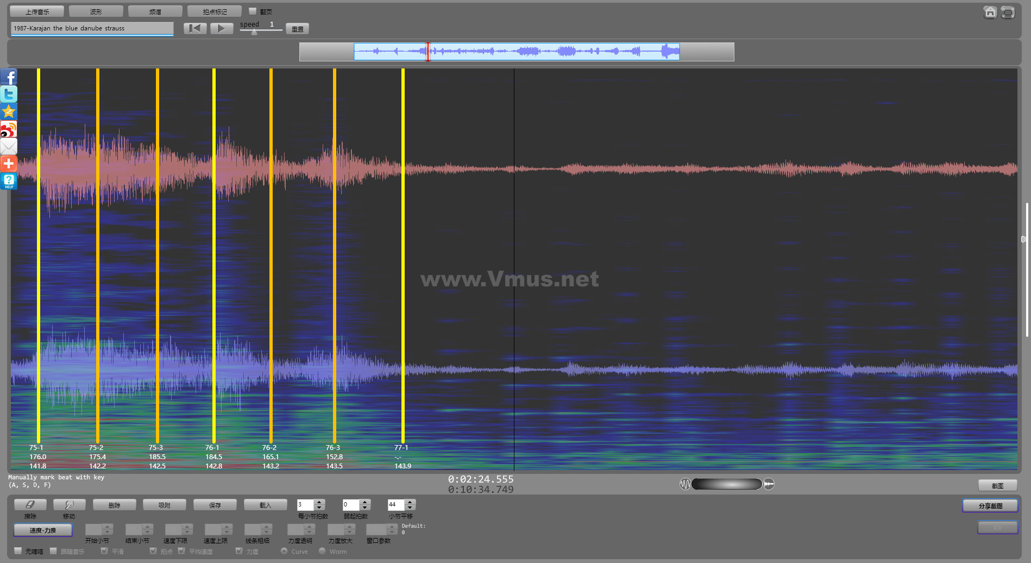This screenshot has height=563, width=1031.
Task: Click the 保存 save button
Action: point(215,505)
